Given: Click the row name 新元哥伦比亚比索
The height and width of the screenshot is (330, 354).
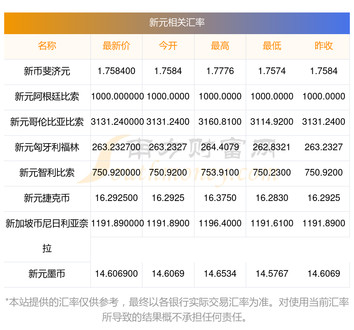Looking at the screenshot, I should (47, 122).
